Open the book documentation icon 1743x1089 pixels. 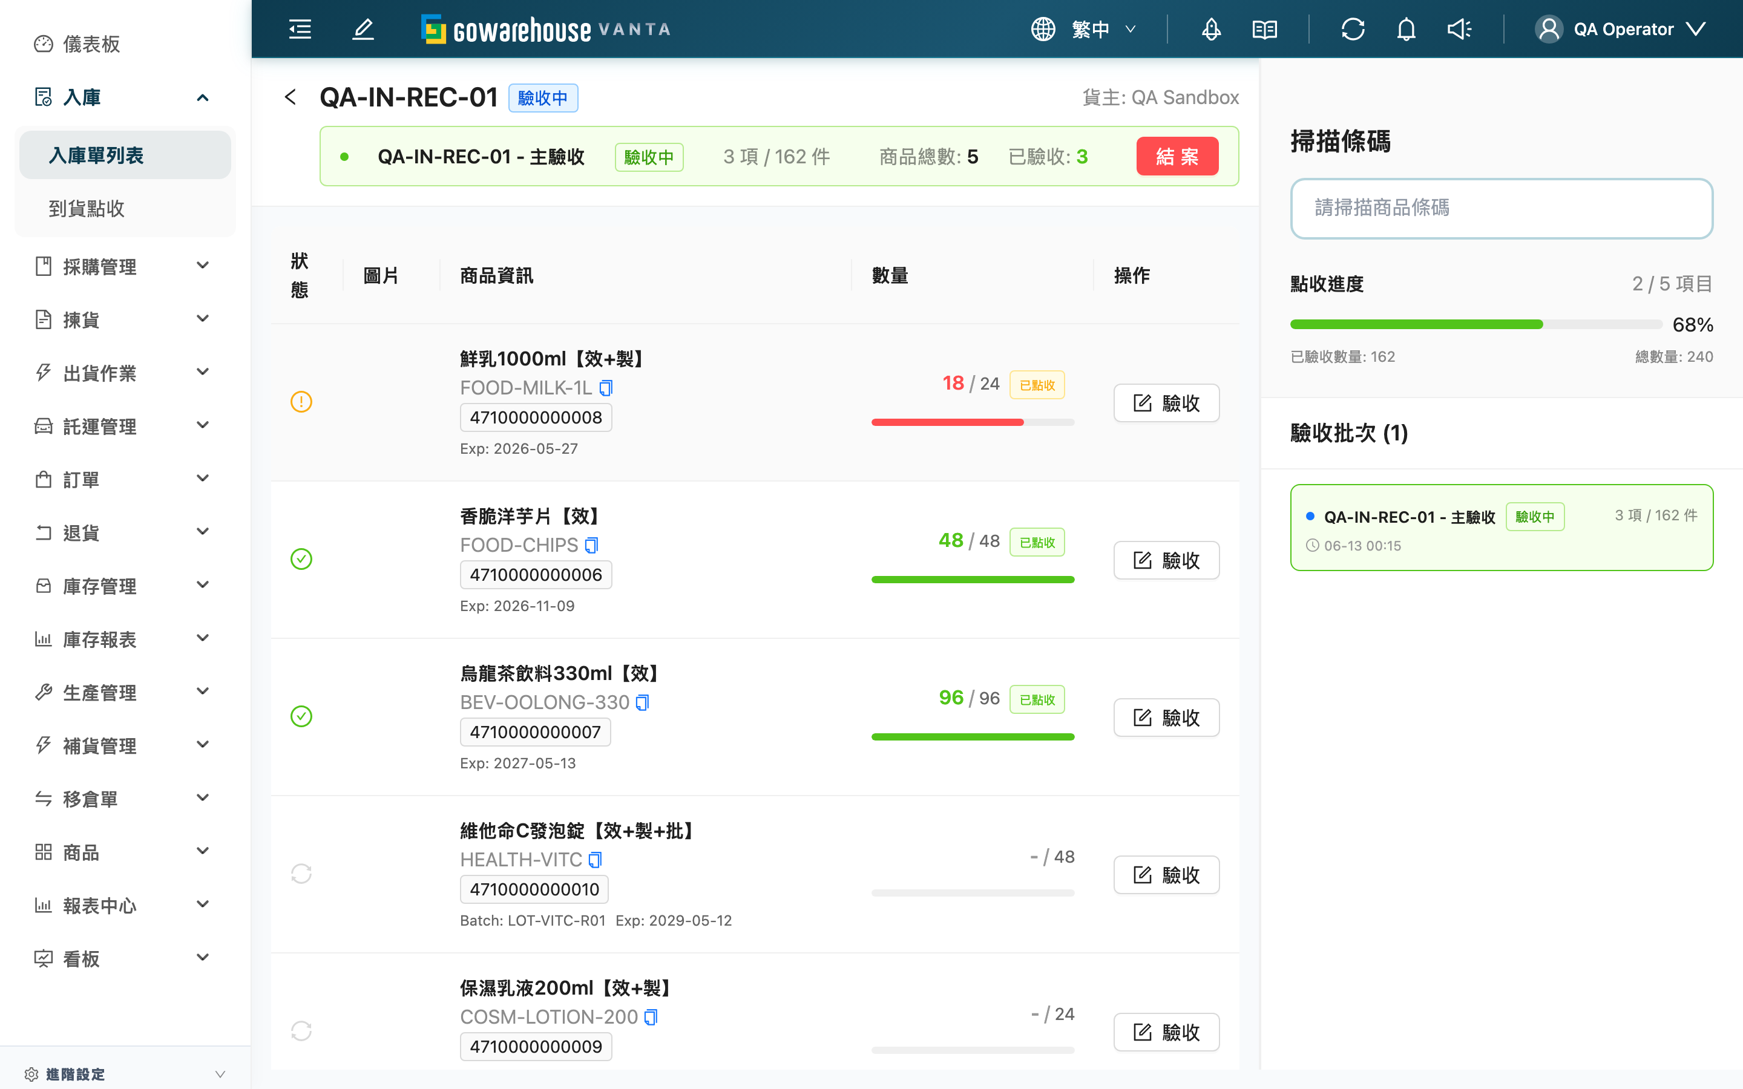pos(1265,29)
